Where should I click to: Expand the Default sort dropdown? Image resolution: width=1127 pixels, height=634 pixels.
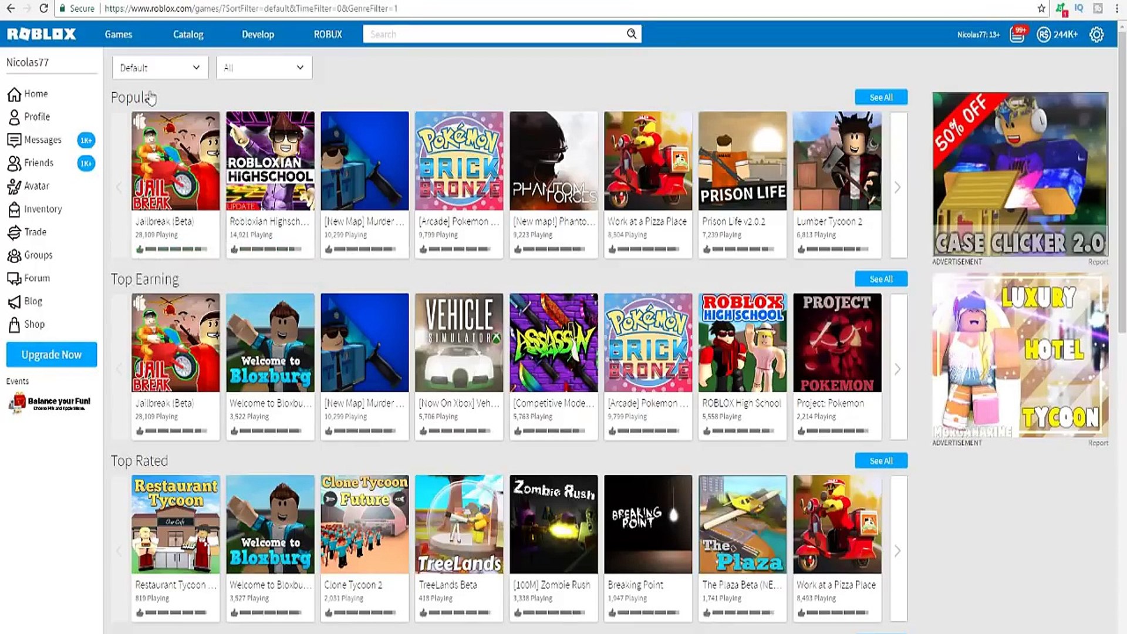click(x=160, y=68)
